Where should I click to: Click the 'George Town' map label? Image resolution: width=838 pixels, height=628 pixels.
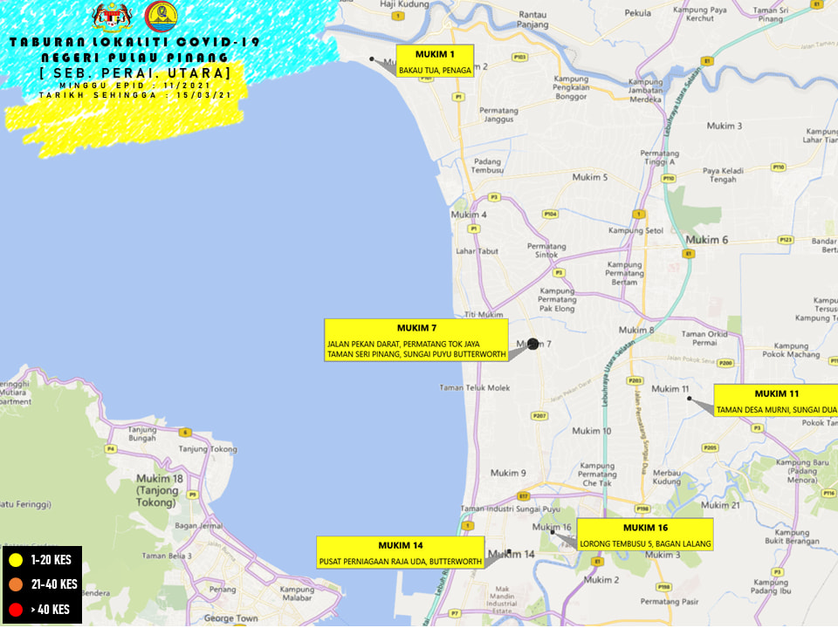click(230, 618)
